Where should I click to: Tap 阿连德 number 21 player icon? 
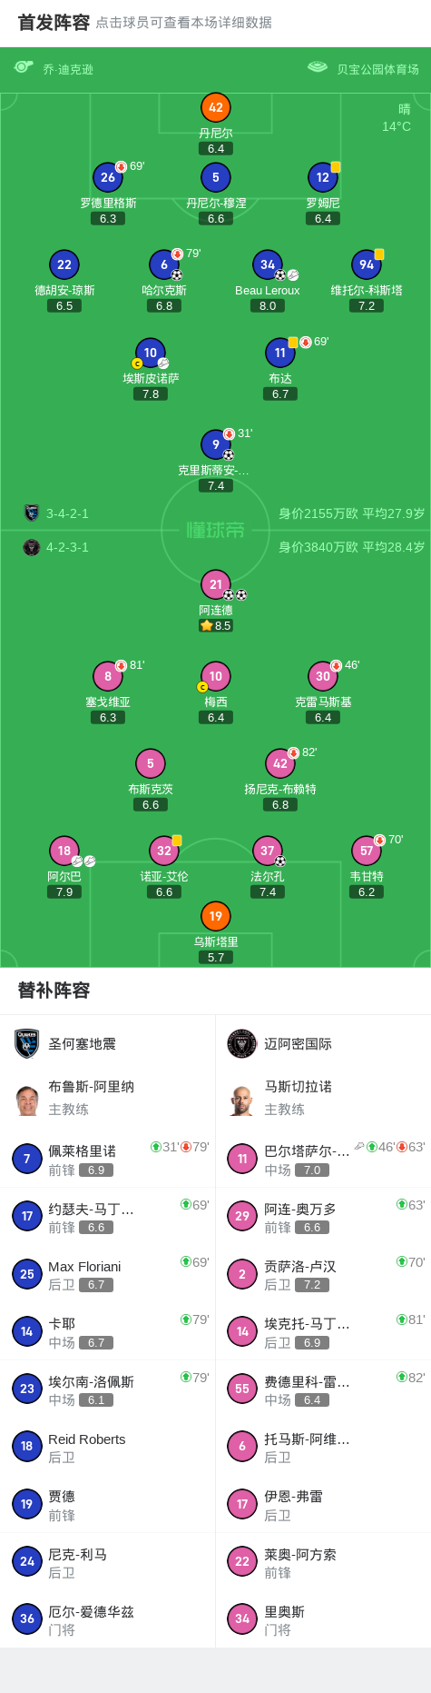click(215, 584)
